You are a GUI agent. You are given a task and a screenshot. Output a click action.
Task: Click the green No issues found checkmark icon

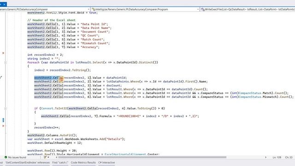(6, 157)
